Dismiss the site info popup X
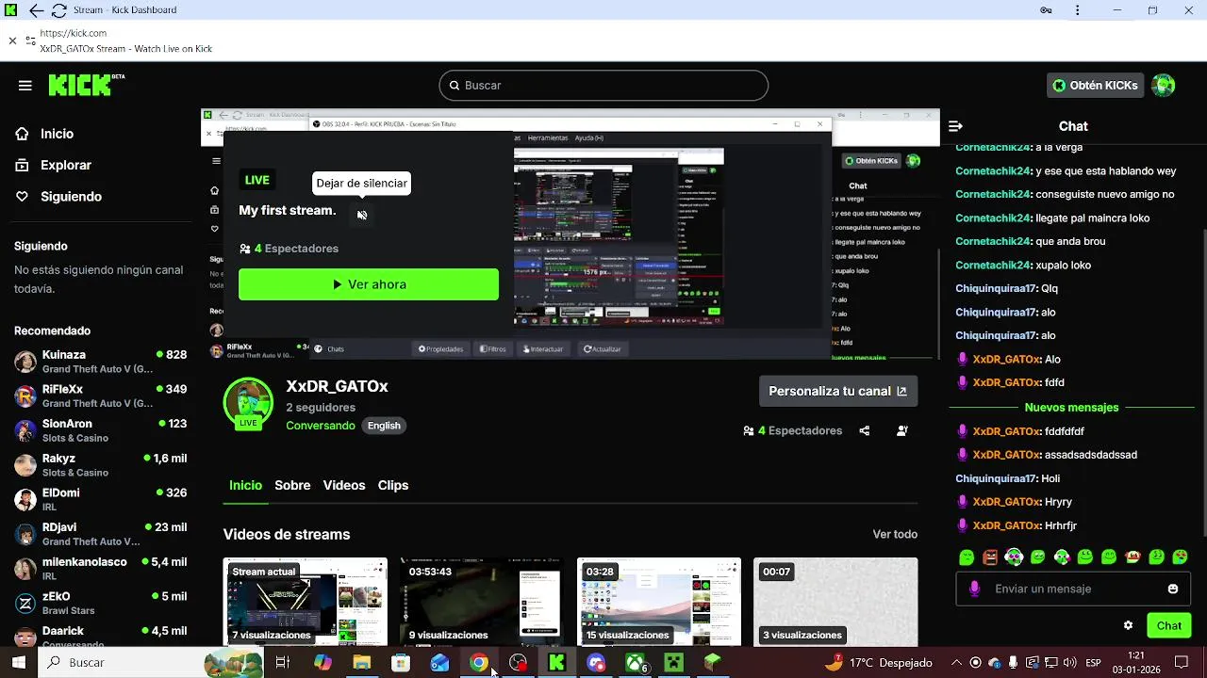 pos(12,40)
